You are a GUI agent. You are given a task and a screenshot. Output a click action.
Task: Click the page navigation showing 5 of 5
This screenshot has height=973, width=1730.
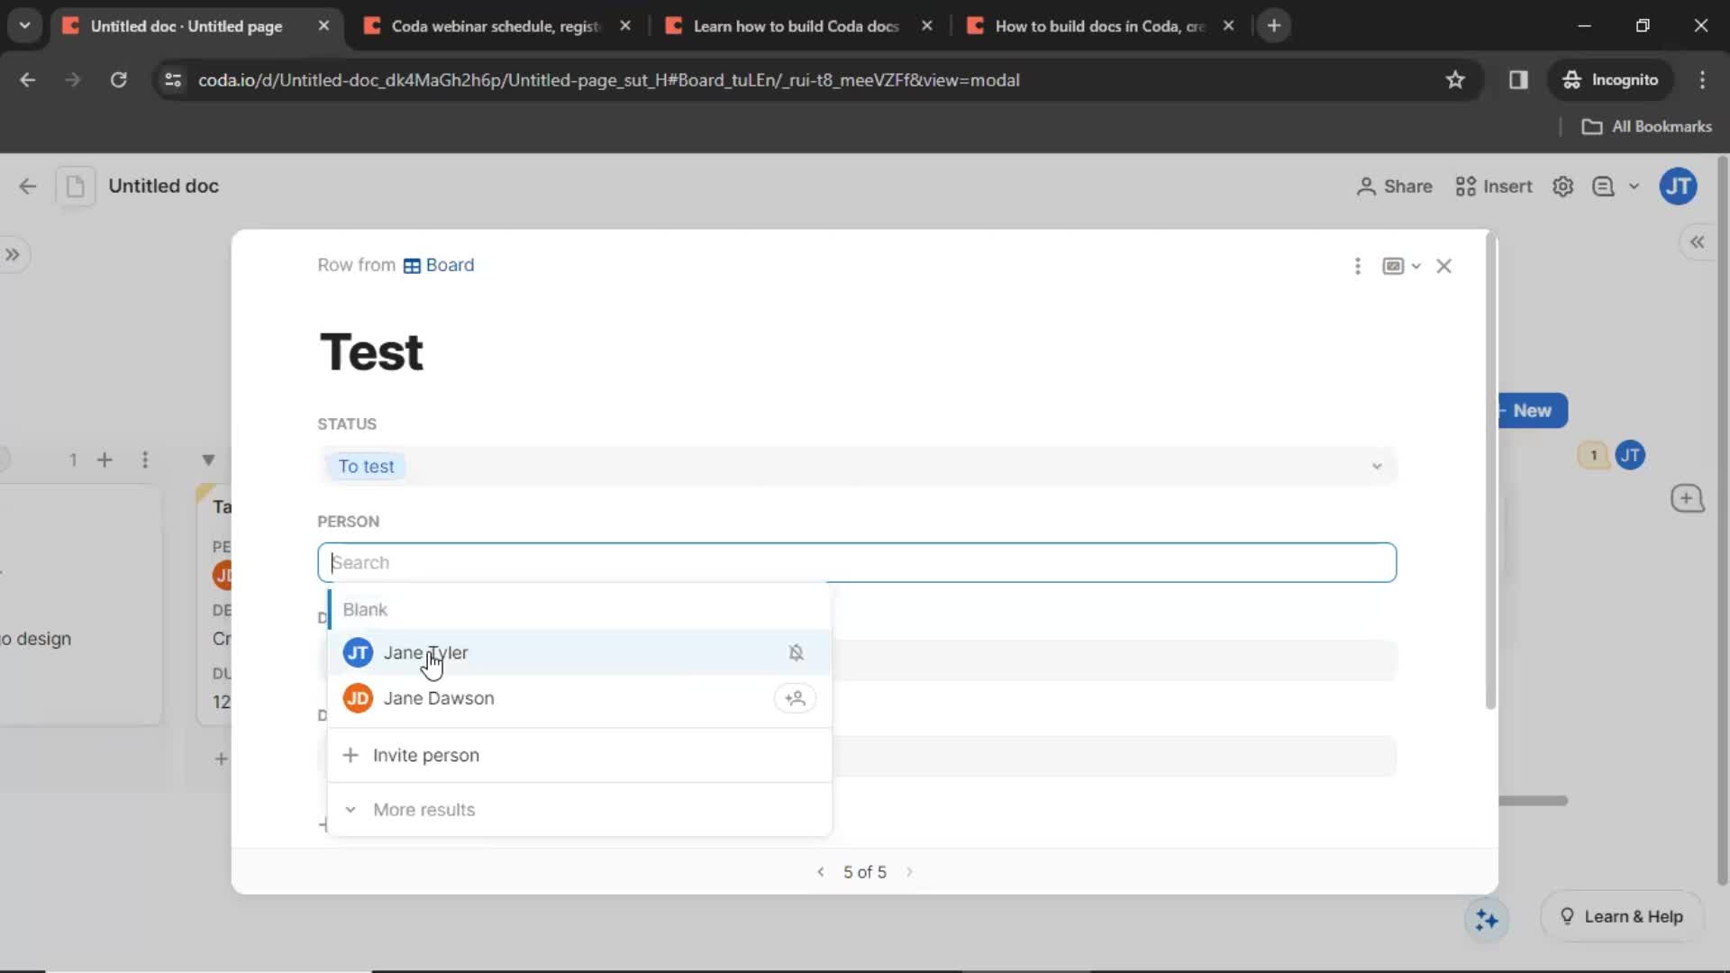click(865, 872)
